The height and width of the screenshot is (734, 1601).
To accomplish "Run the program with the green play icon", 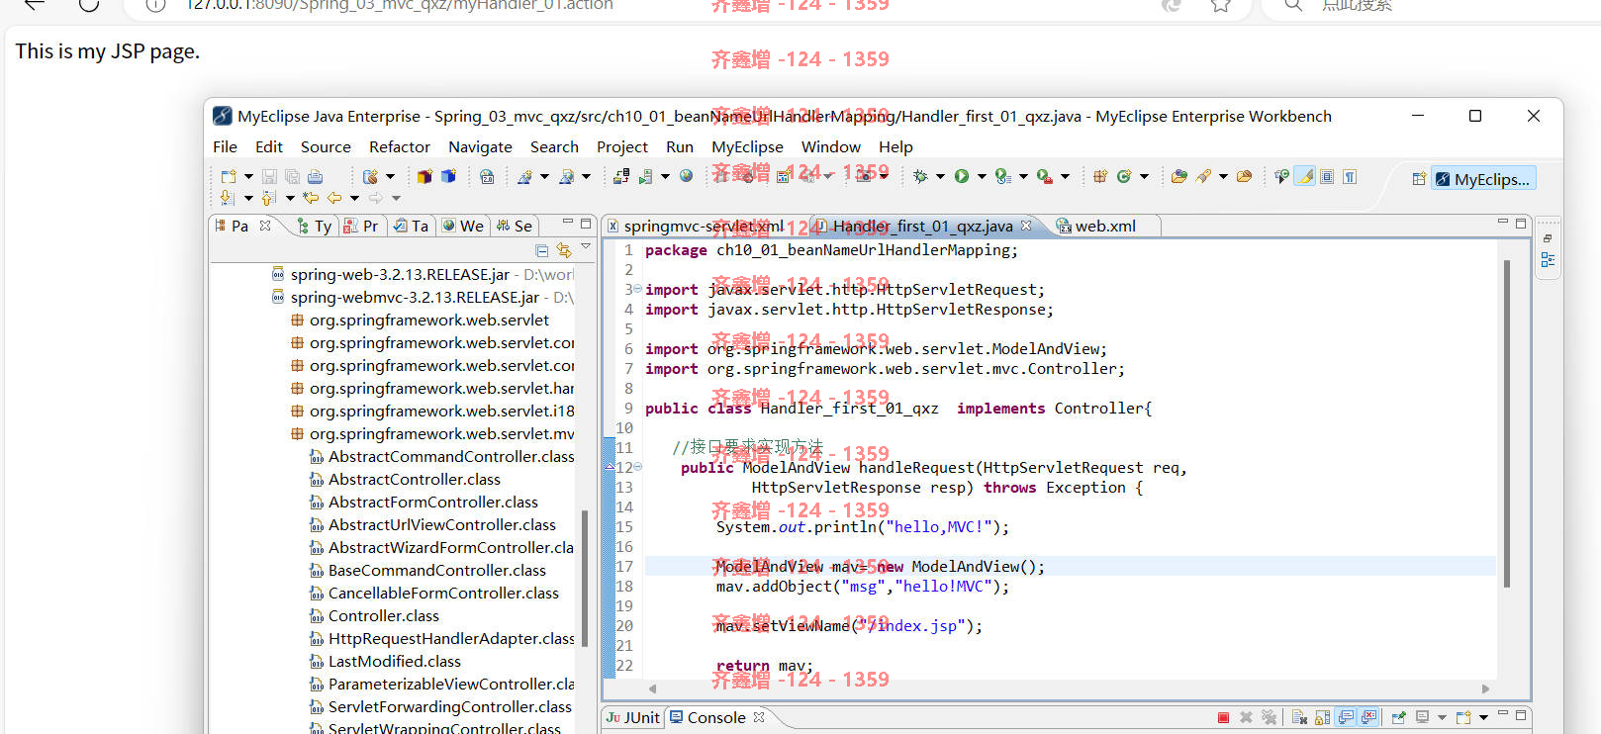I will point(962,176).
